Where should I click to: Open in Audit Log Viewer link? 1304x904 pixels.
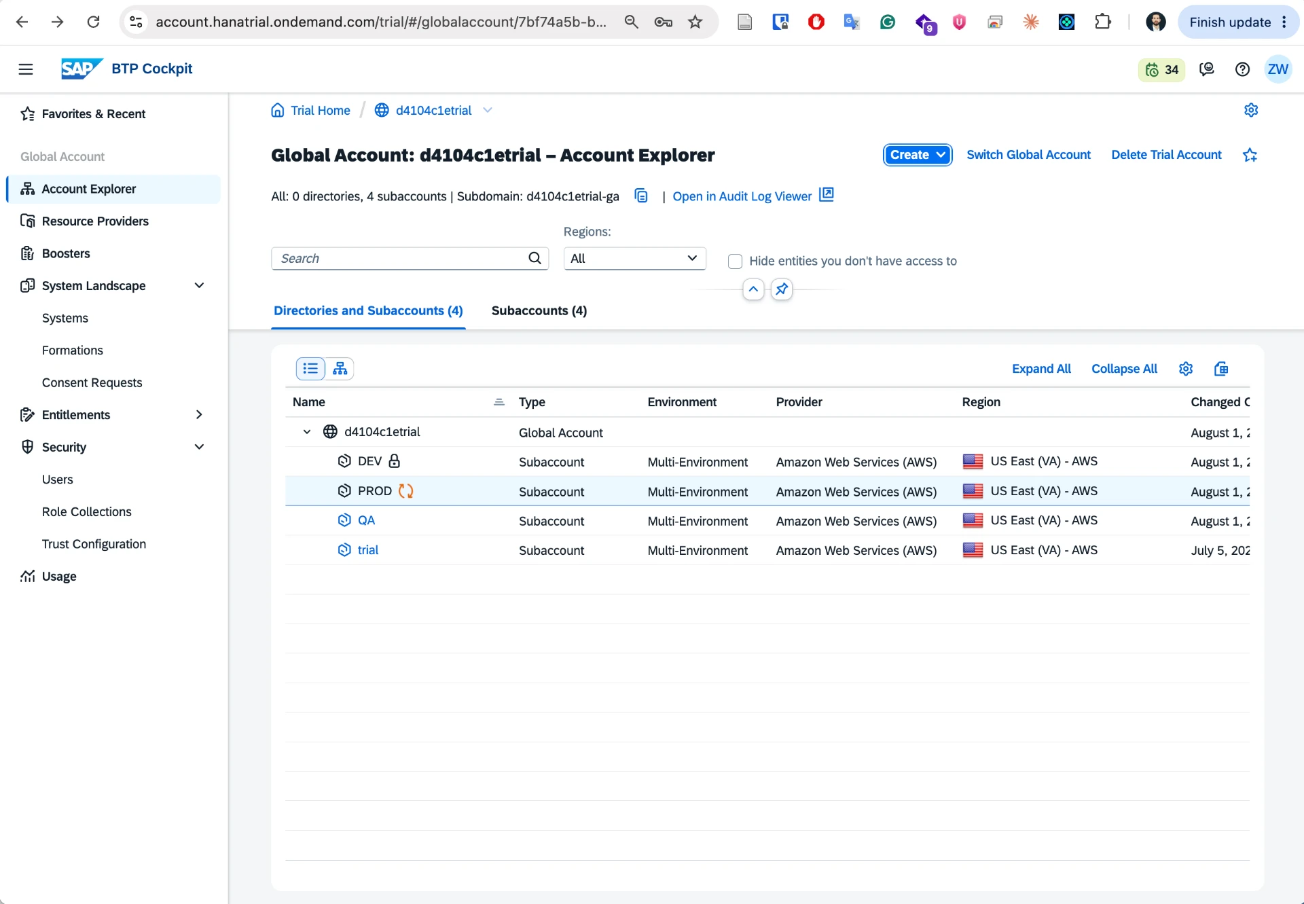click(x=753, y=196)
